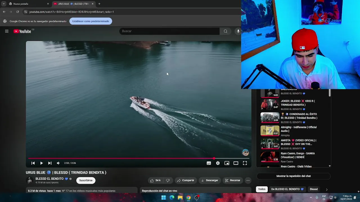Toggle subtitles in the player
The image size is (360, 202).
[209, 163]
